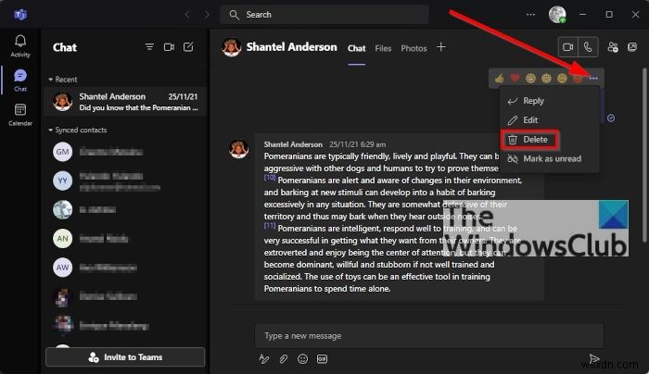Choose Mark as unread
This screenshot has width=649, height=374.
550,158
